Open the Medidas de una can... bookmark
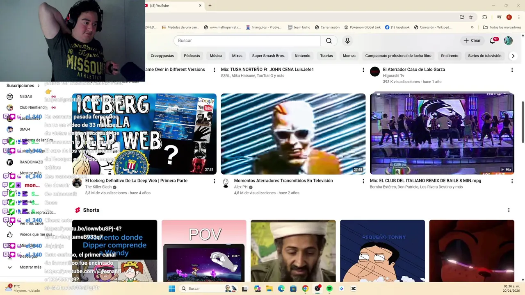Viewport: 525px width, 295px height. coord(180,27)
